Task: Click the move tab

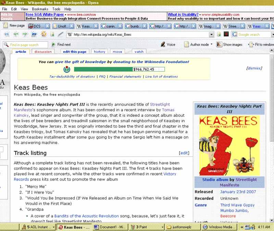Action: click(117, 51)
